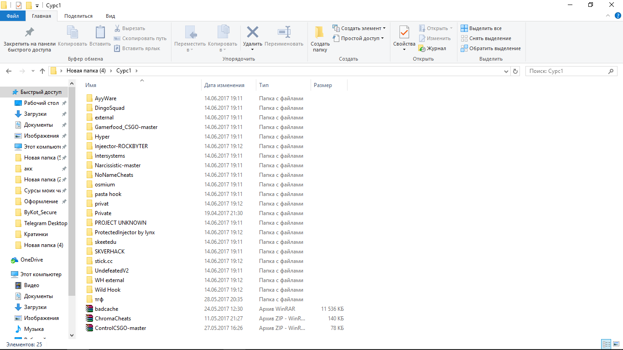Image resolution: width=623 pixels, height=350 pixels.
Task: Switch to large thumbnails view in status bar
Action: pyautogui.click(x=616, y=344)
